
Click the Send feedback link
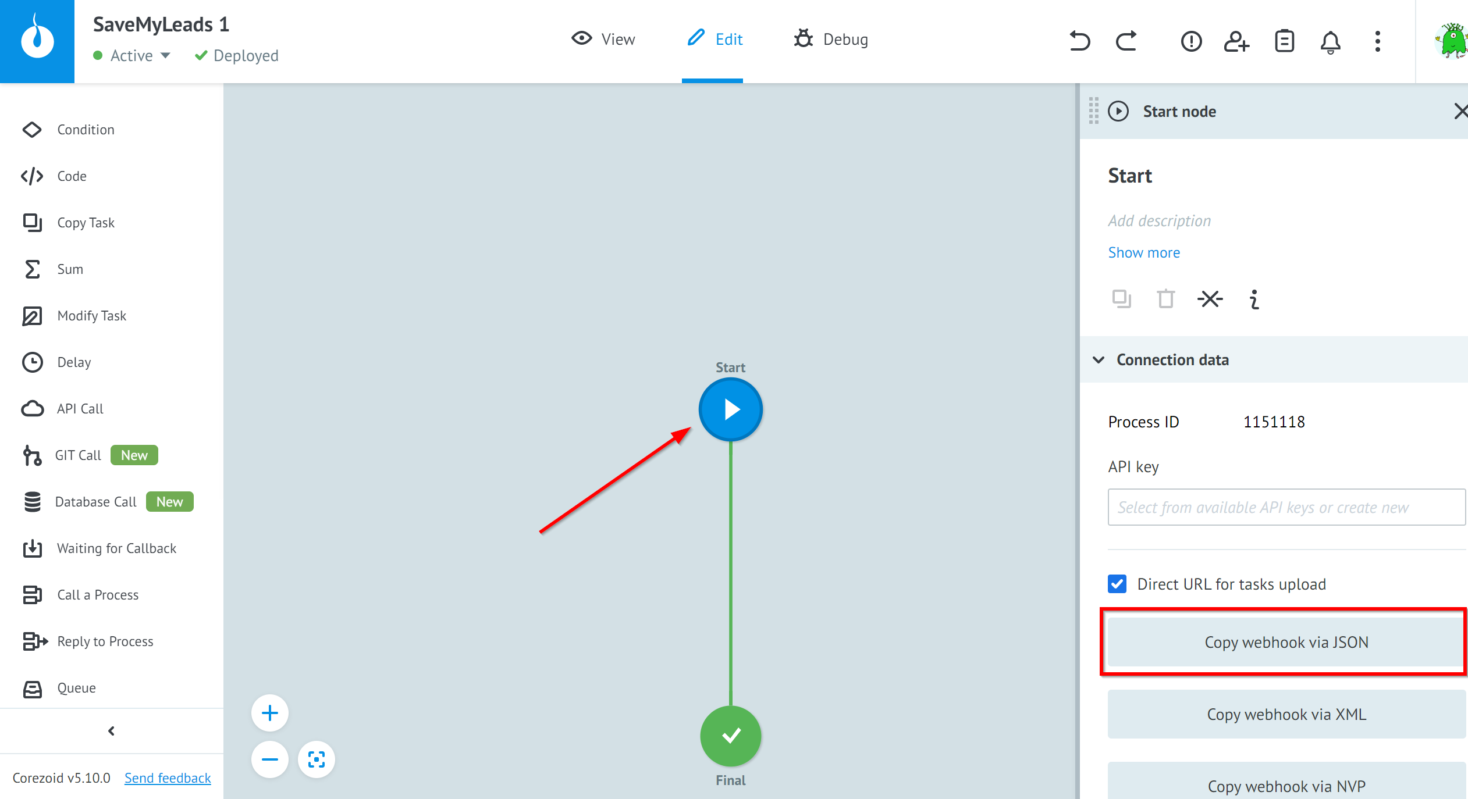(x=168, y=777)
